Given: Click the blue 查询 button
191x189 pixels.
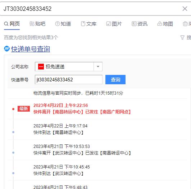Looking at the screenshot, I should [x=115, y=80].
